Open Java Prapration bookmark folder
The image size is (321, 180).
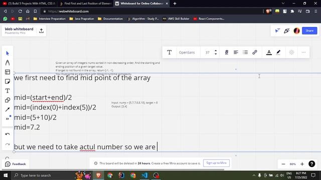point(81,19)
